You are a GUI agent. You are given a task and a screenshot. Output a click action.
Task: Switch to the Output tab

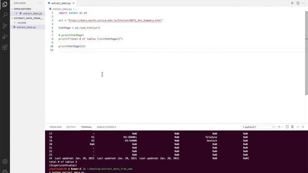pos(71,127)
